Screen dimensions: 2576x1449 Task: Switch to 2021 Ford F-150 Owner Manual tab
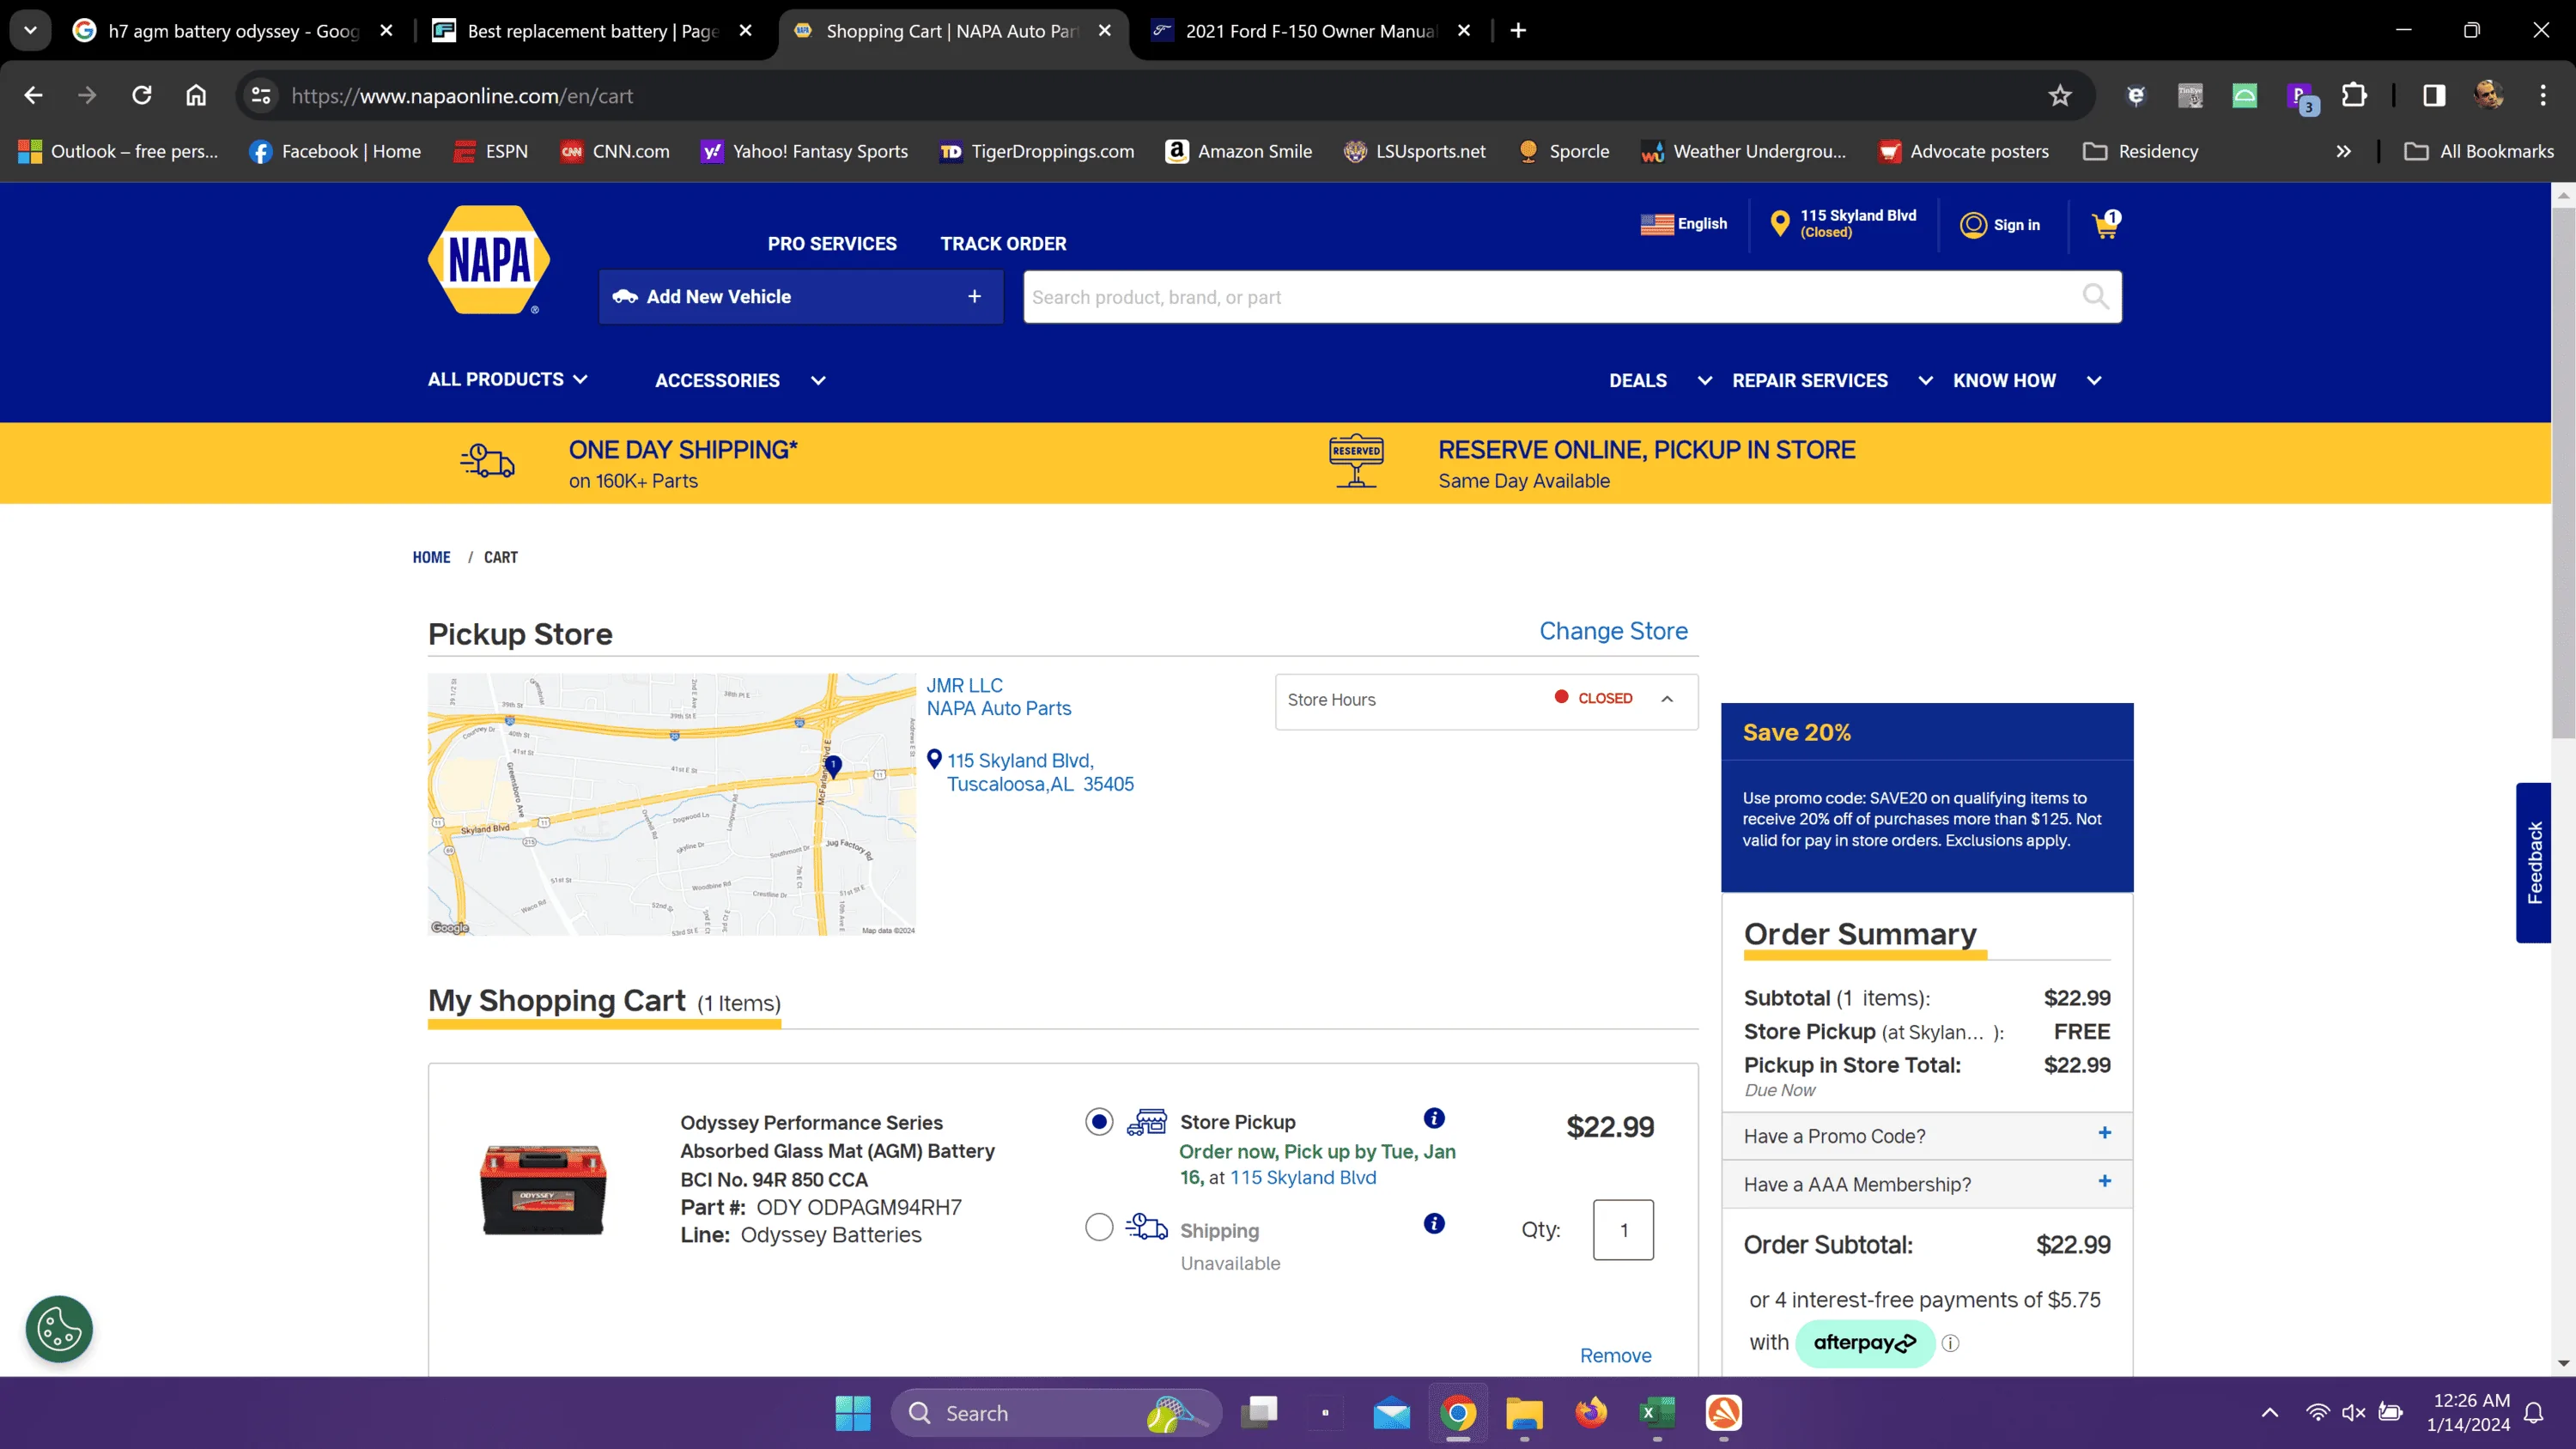point(1310,31)
